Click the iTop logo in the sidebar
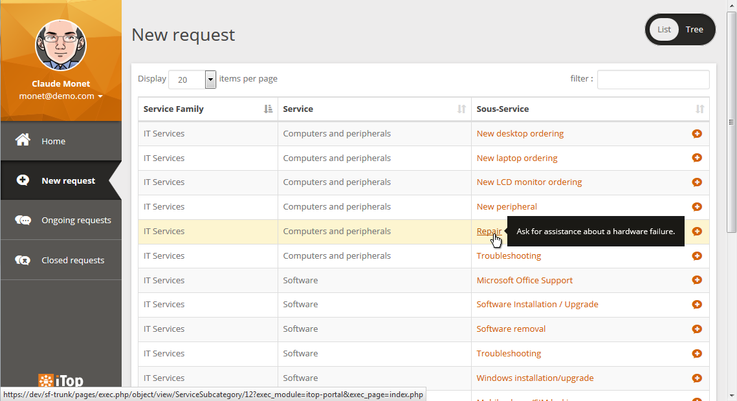The image size is (737, 401). point(61,380)
